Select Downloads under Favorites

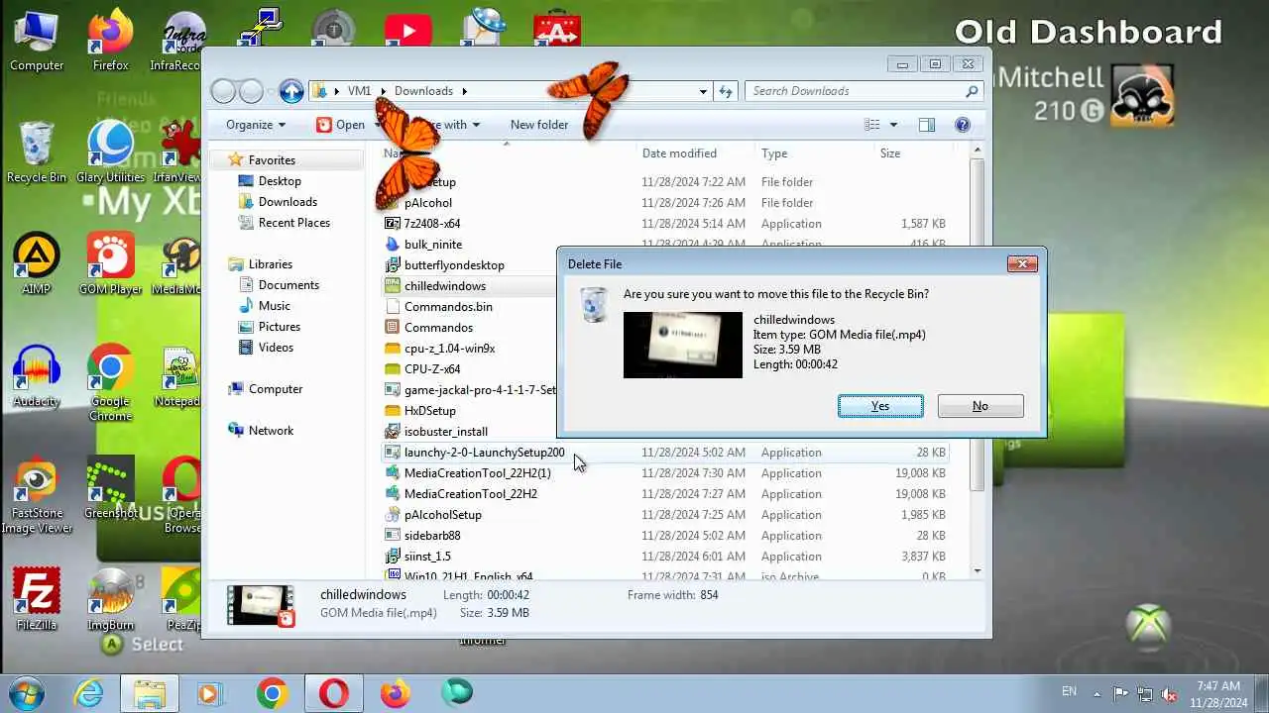click(288, 202)
